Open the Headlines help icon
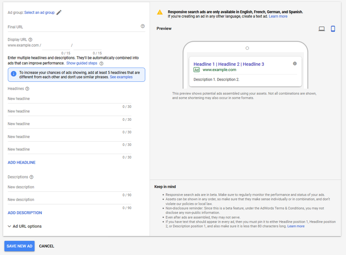346x255 pixels. [28, 88]
